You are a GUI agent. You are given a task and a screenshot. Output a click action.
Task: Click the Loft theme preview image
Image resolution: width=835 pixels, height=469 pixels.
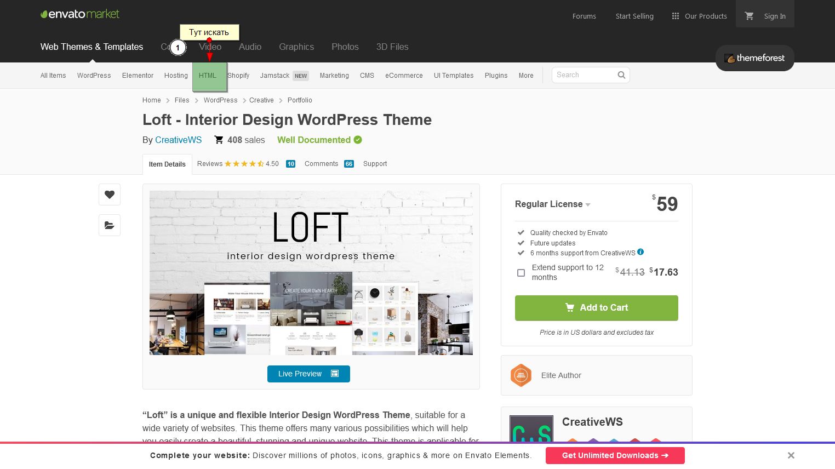(x=311, y=273)
